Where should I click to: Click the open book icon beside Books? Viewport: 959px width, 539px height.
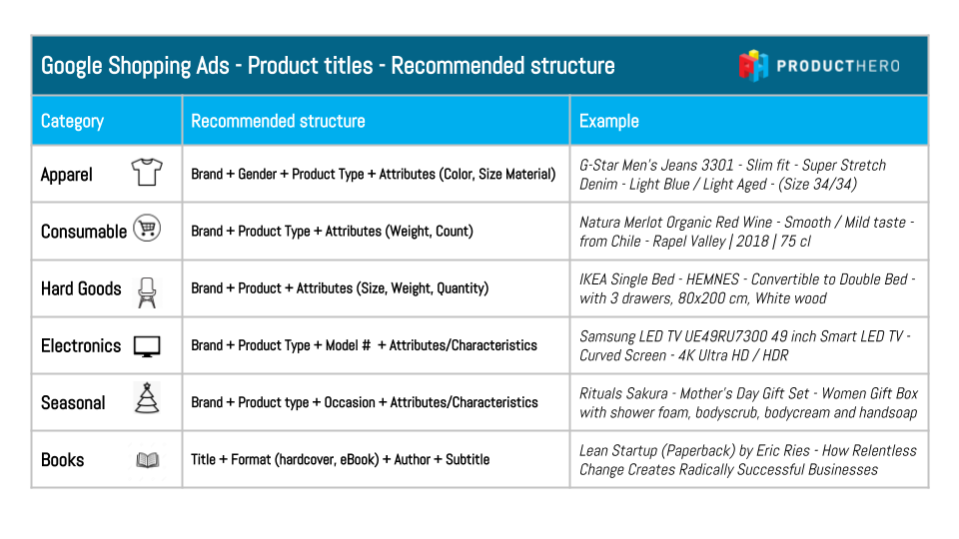(x=148, y=459)
